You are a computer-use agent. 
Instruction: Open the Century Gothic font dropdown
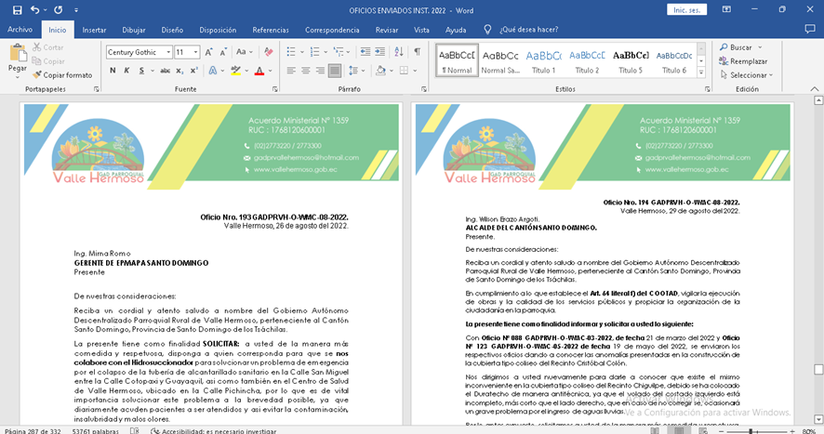click(167, 53)
